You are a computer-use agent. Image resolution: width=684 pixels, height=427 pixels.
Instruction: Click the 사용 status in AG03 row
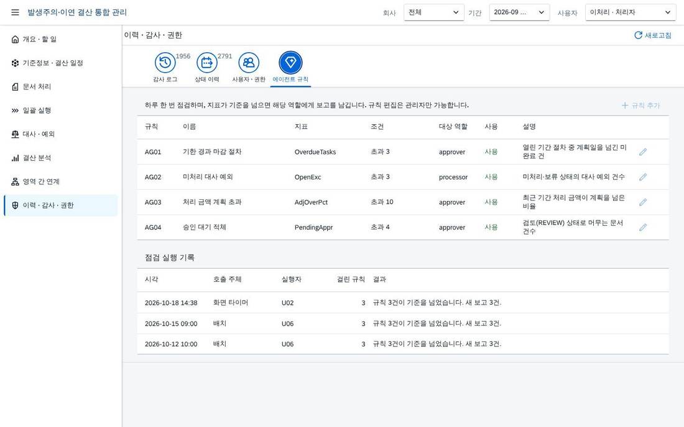tap(491, 202)
